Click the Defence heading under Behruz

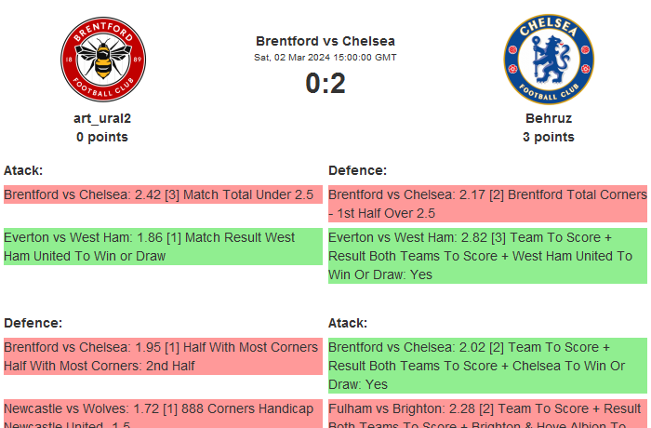click(x=357, y=170)
